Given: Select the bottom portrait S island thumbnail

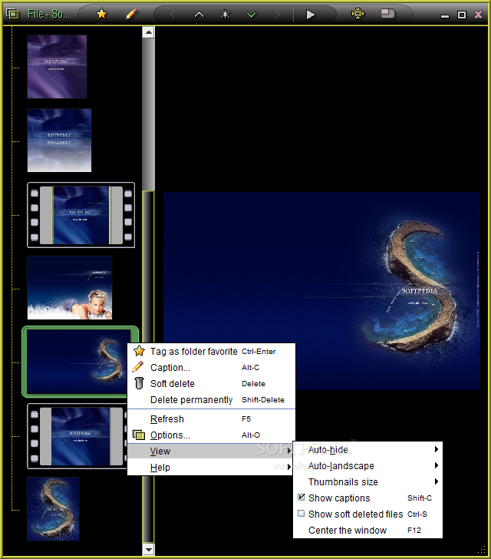Looking at the screenshot, I should coord(54,509).
